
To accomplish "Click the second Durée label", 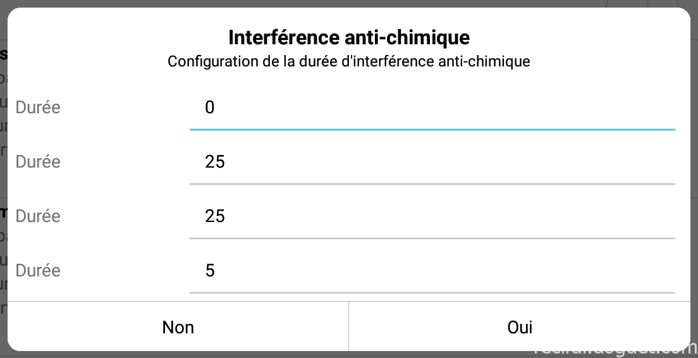I will (38, 162).
